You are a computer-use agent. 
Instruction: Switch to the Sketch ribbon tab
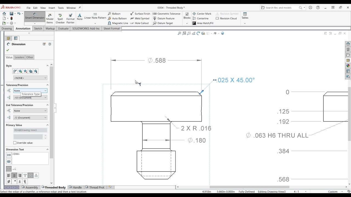38,28
